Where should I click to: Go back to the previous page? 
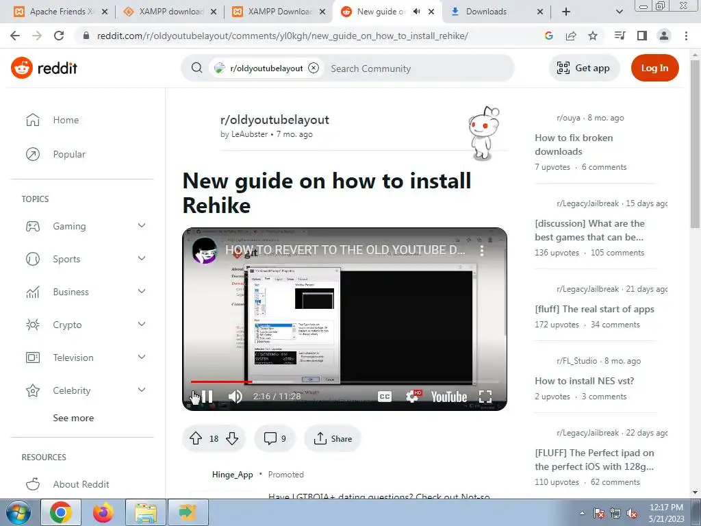pos(15,36)
